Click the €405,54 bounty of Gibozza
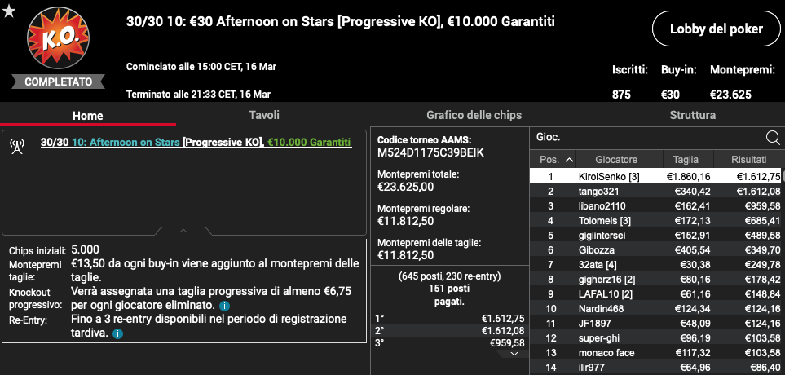Image resolution: width=785 pixels, height=375 pixels. 694,249
